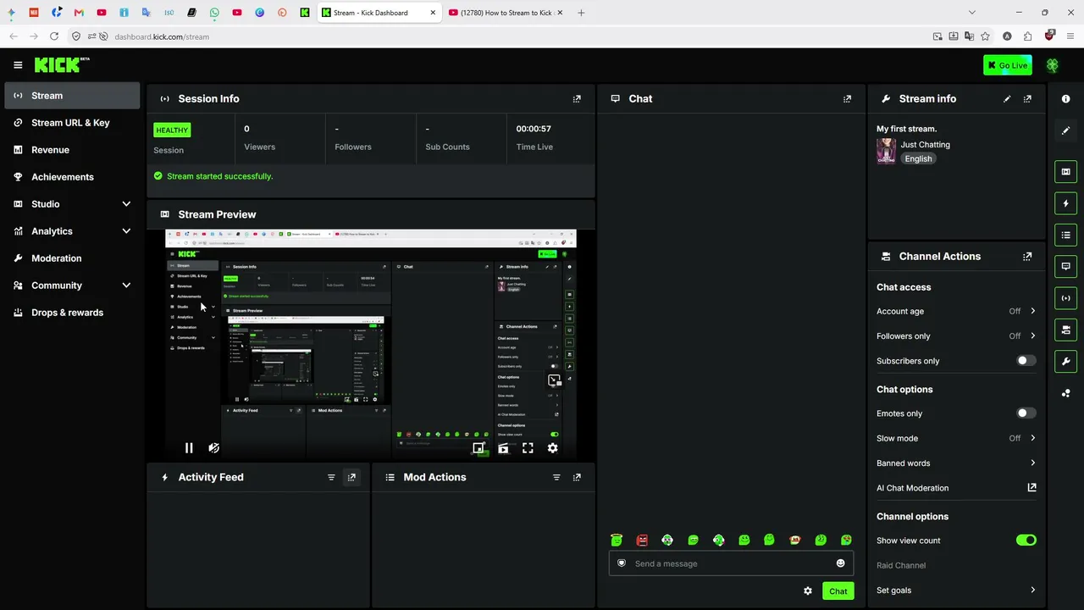This screenshot has height=610, width=1084.
Task: Reload the page in browser
Action: click(x=54, y=36)
